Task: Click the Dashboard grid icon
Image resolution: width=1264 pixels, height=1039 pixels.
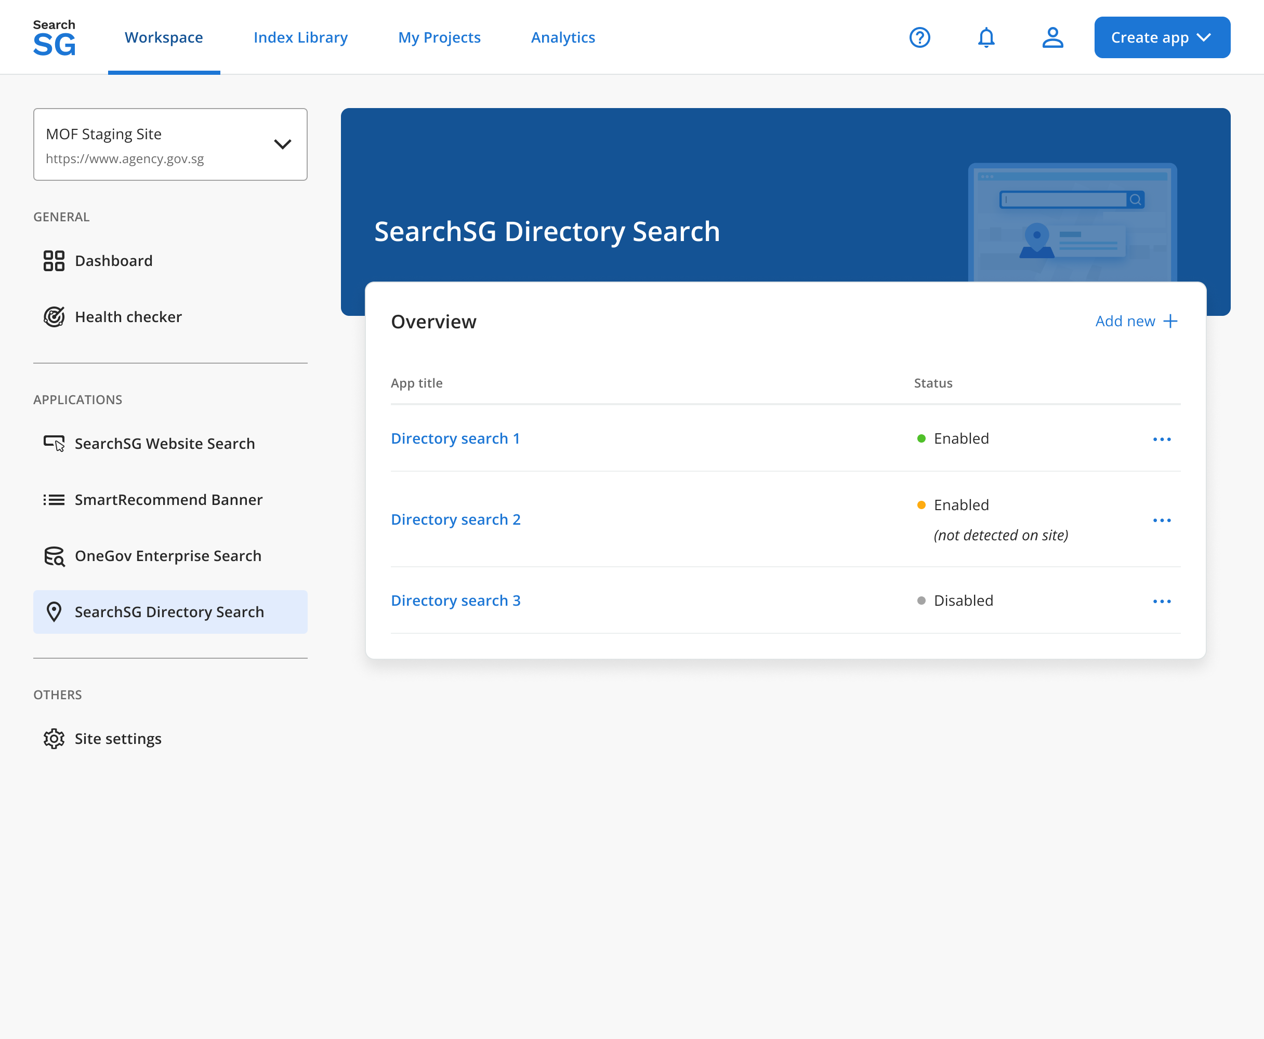Action: (54, 261)
